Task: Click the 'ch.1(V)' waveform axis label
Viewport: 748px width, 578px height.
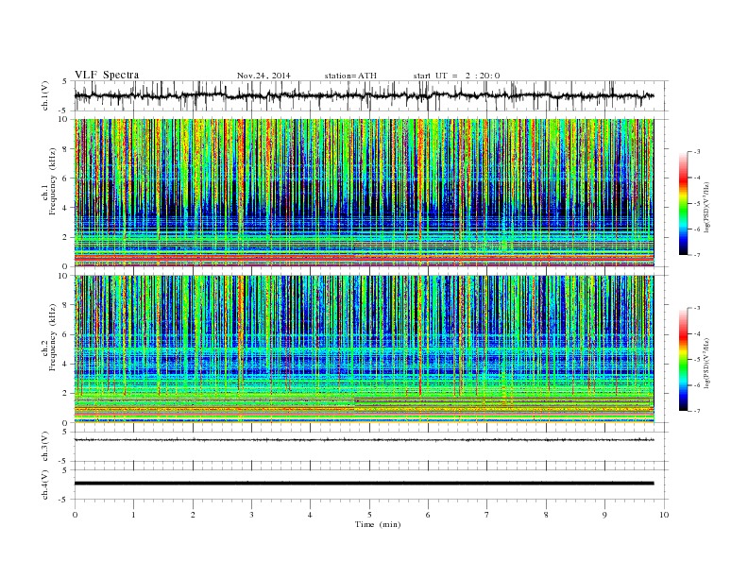Action: click(x=45, y=95)
